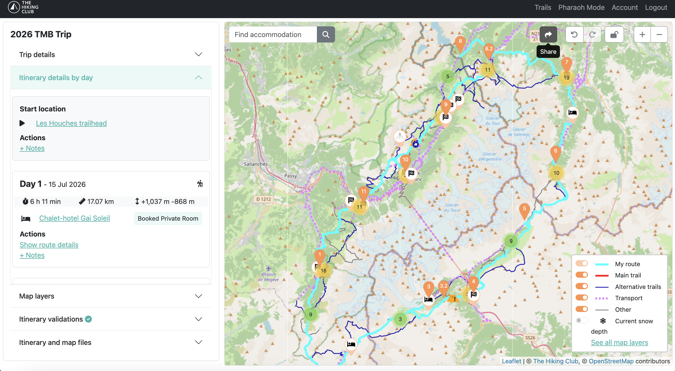The height and width of the screenshot is (371, 675).
Task: Zoom in the map with plus button
Action: click(642, 35)
